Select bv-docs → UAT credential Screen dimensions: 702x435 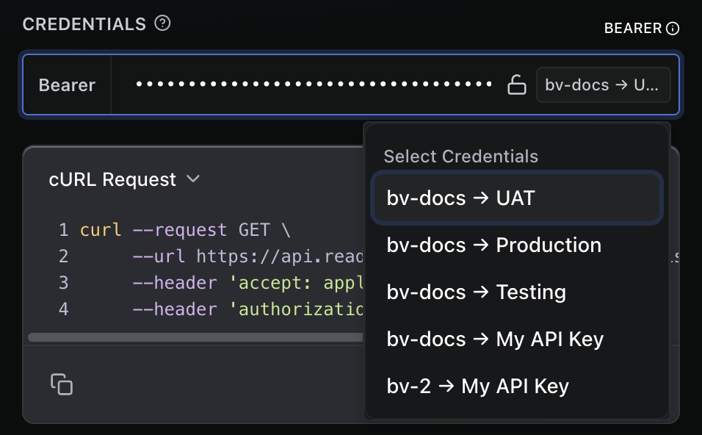tap(517, 198)
